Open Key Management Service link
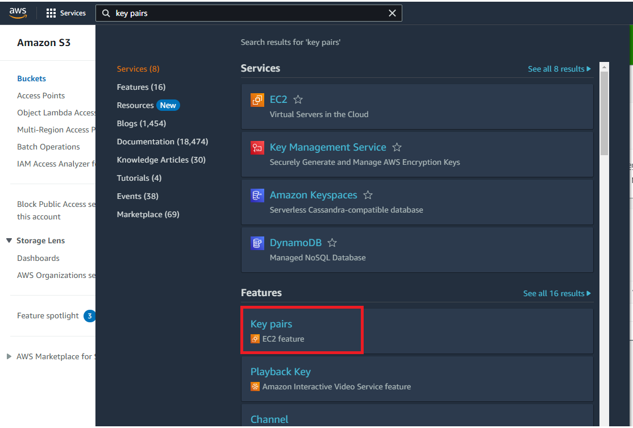633x428 pixels. (x=328, y=147)
